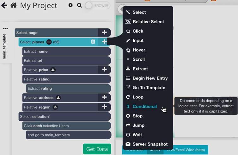Viewport: 238px width, 155px height.
Task: Click the back arrow icon
Action: pyautogui.click(x=4, y=5)
